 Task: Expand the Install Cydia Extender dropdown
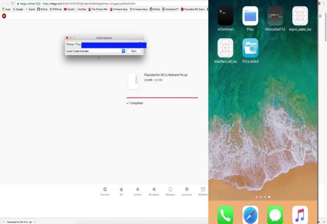click(124, 51)
